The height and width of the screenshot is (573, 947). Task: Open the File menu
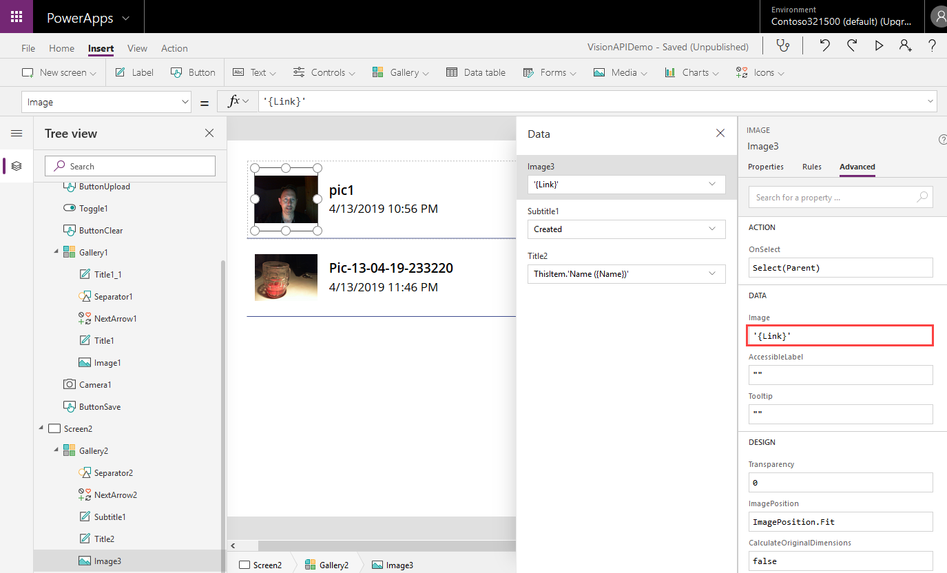[x=28, y=48]
